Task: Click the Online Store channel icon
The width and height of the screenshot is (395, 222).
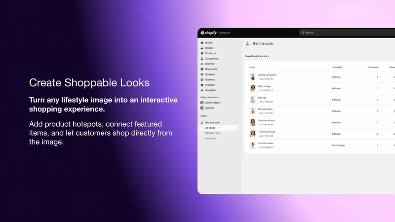Action: pos(202,103)
